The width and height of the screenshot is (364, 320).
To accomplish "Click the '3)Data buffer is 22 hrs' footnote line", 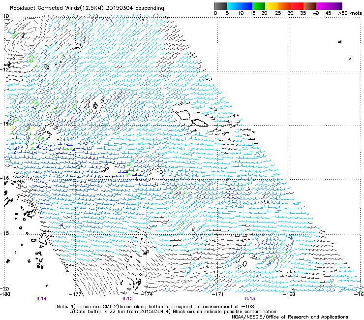I will coord(173,312).
